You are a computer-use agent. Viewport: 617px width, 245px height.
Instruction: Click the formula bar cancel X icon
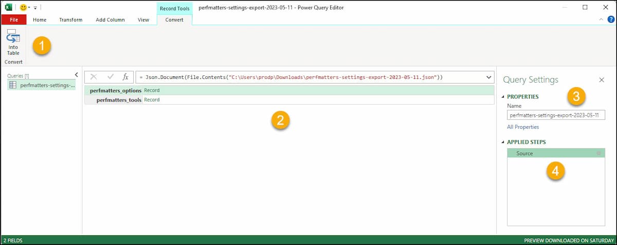click(x=94, y=77)
